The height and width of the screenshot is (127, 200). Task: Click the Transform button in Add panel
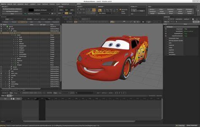pos(152,11)
